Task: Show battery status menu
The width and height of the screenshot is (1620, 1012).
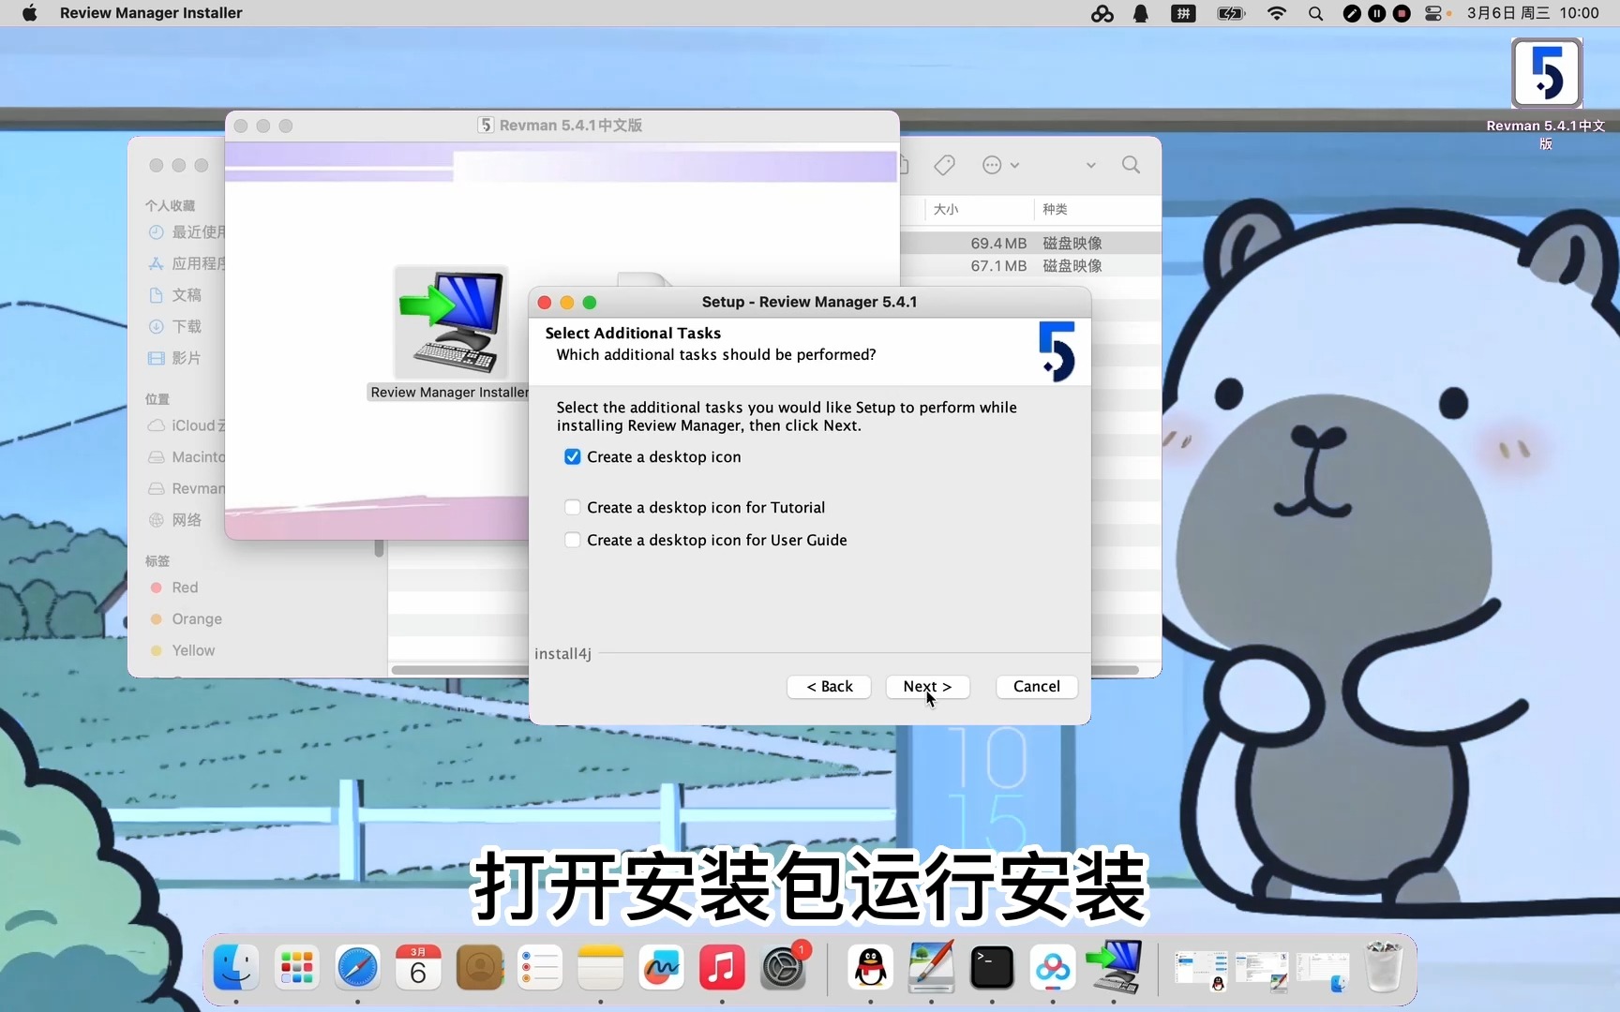Action: tap(1230, 13)
